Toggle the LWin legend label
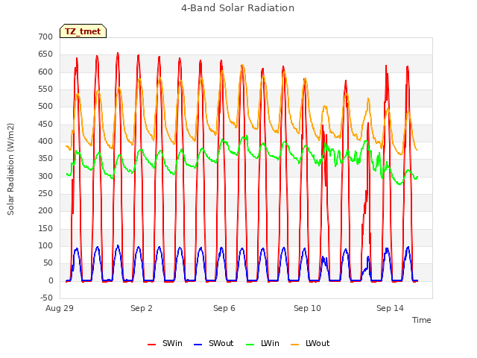 [x=270, y=343]
